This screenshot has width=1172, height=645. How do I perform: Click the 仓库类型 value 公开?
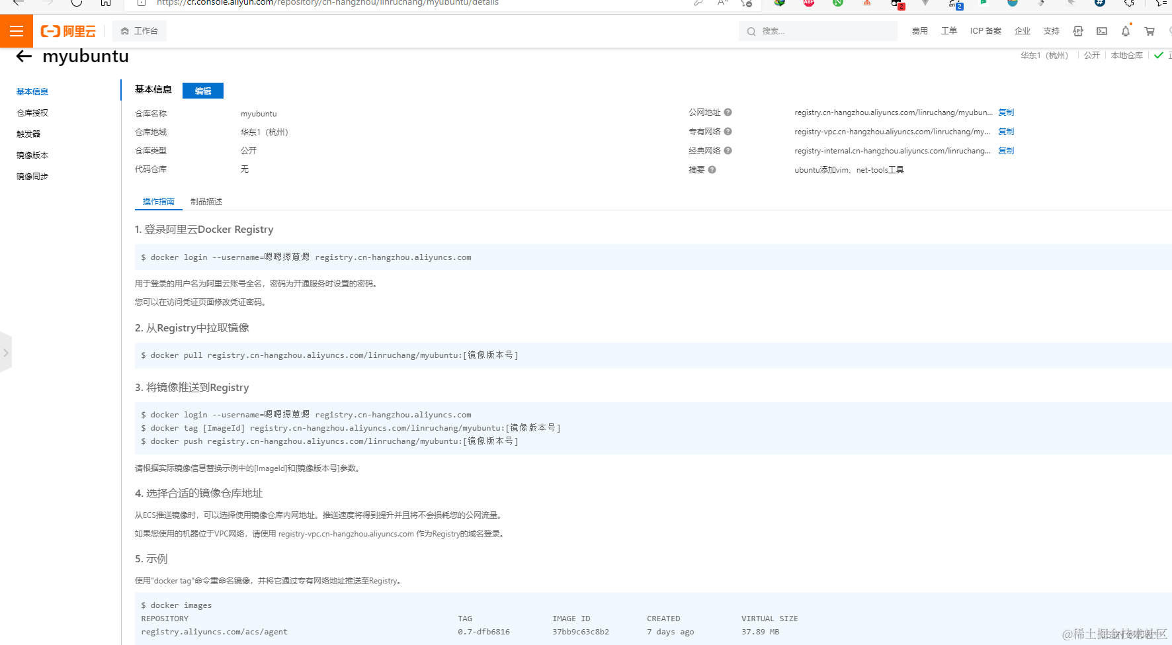tap(249, 151)
